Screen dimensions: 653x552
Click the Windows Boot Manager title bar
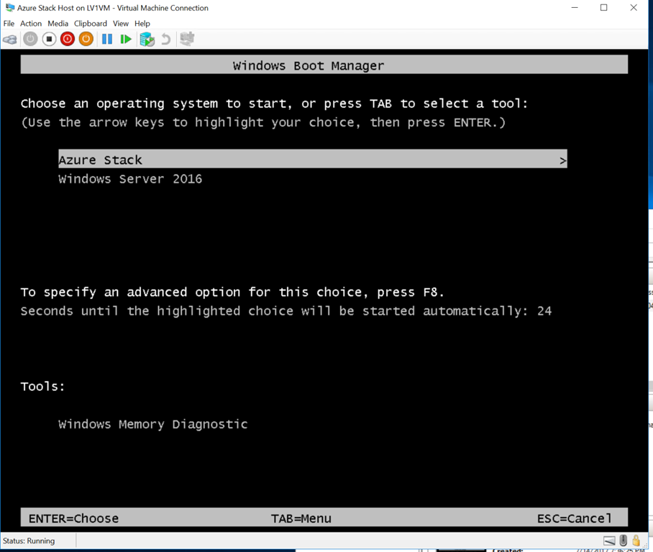point(324,65)
